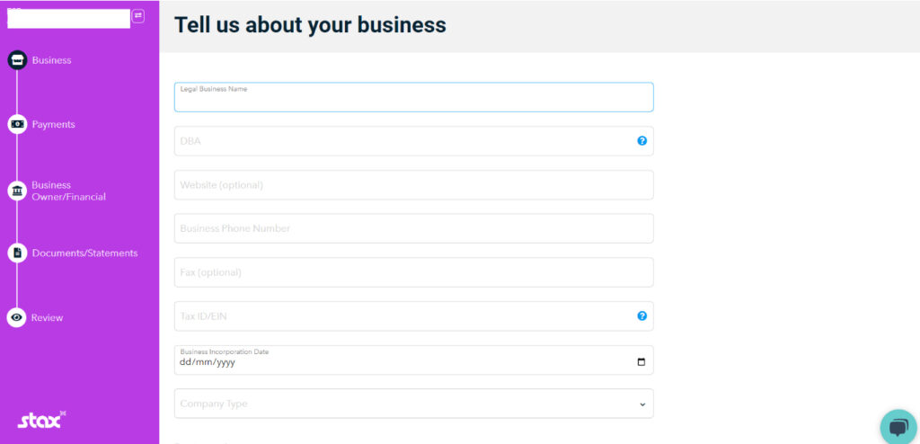Screen dimensions: 920x444
Task: Click into the Business Phone Number field
Action: (413, 228)
